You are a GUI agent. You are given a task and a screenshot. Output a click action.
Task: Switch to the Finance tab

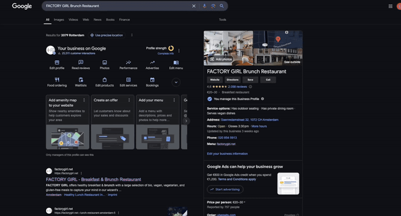124,20
